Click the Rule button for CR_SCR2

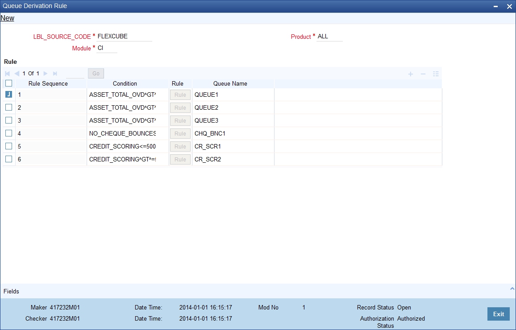(180, 159)
